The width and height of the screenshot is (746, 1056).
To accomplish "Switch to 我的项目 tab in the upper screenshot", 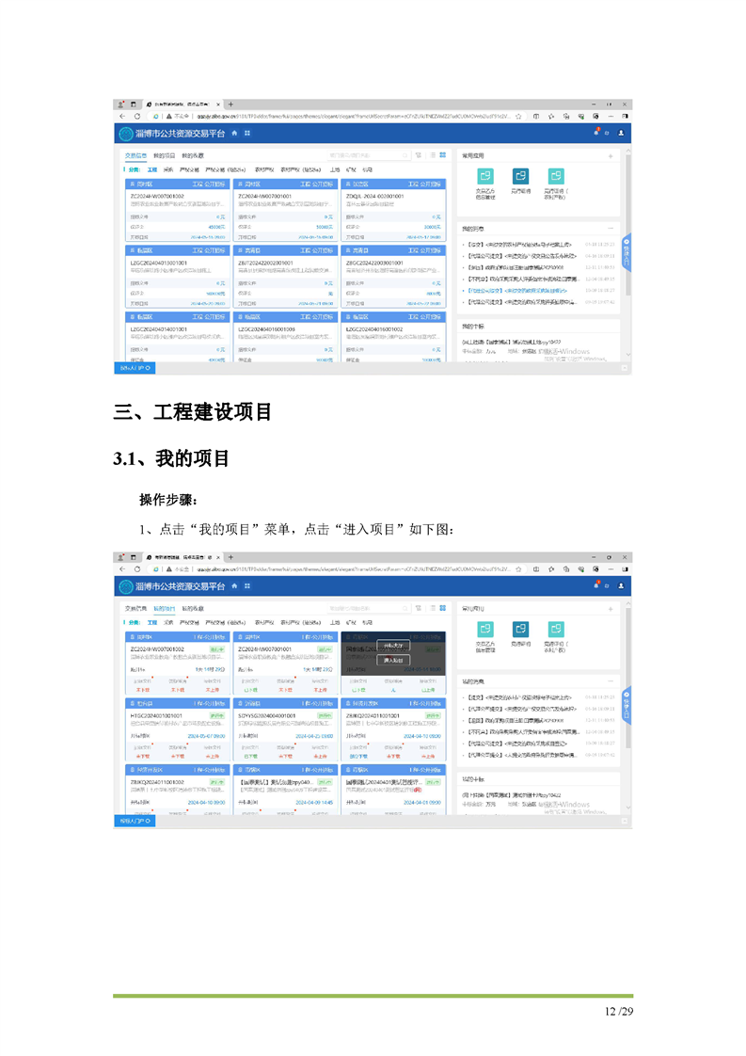I will coord(164,154).
